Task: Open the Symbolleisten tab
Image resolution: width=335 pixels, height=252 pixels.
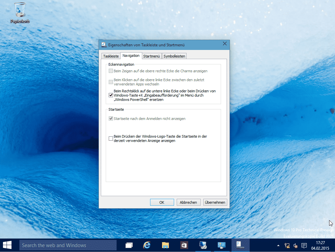Action: 174,56
